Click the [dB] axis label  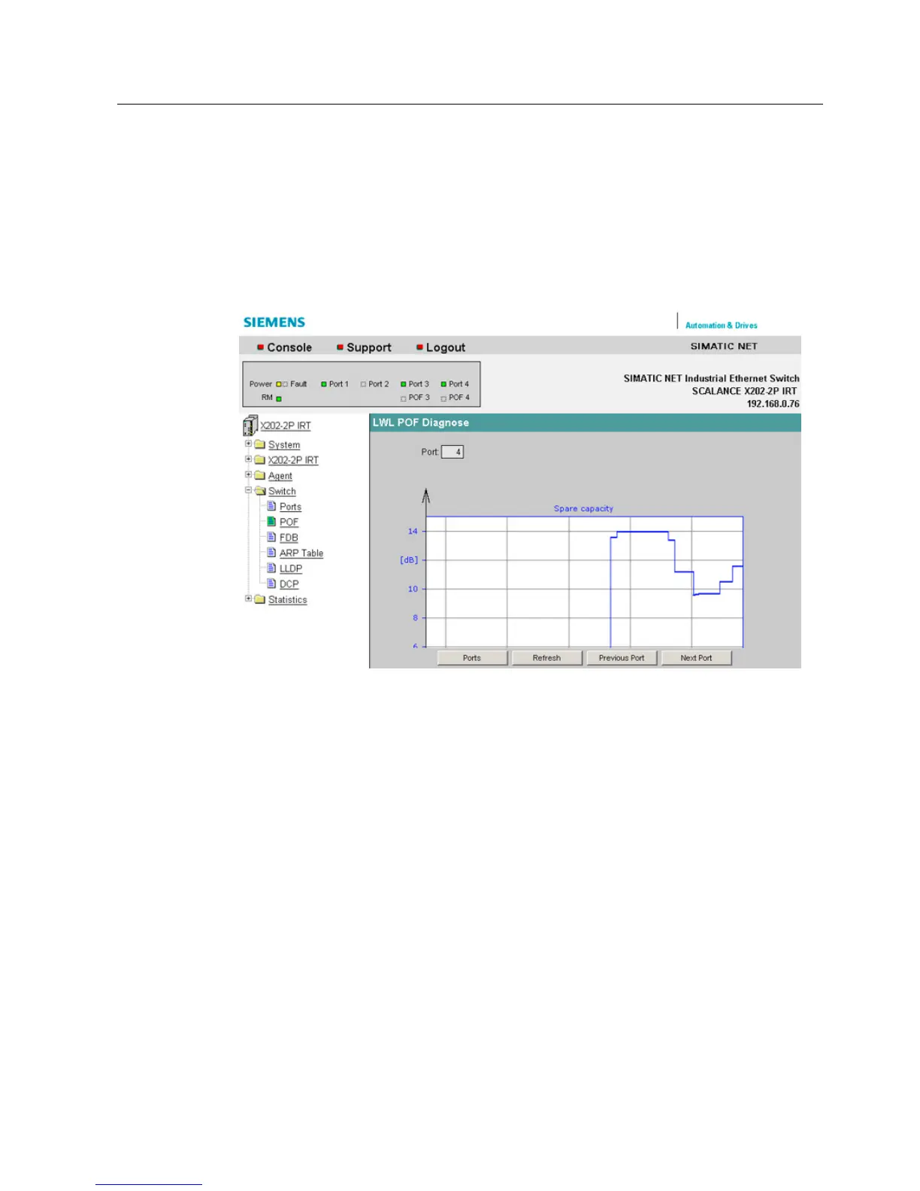[x=409, y=560]
